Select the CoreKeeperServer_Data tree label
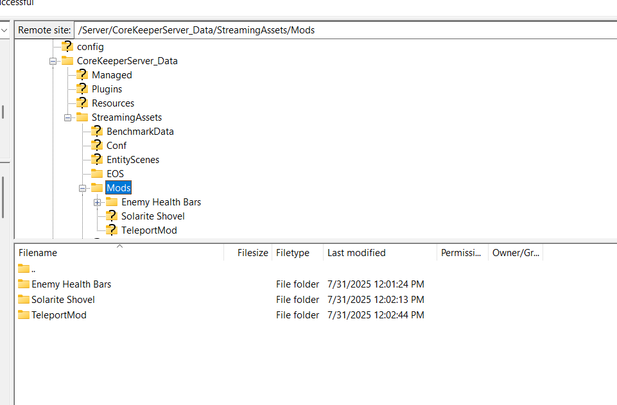This screenshot has width=617, height=405. pos(127,61)
